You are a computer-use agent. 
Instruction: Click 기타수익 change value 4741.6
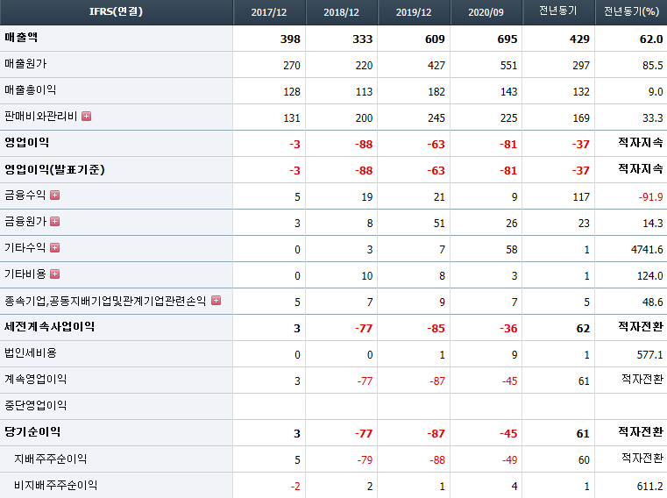pyautogui.click(x=647, y=250)
